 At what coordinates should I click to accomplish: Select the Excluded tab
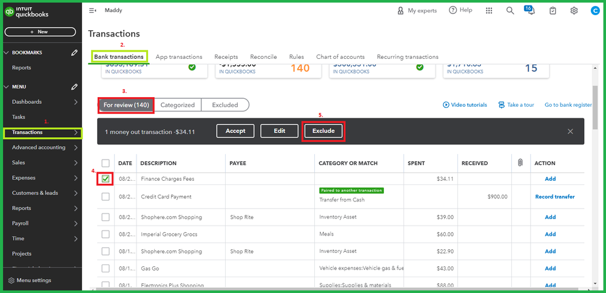[225, 105]
